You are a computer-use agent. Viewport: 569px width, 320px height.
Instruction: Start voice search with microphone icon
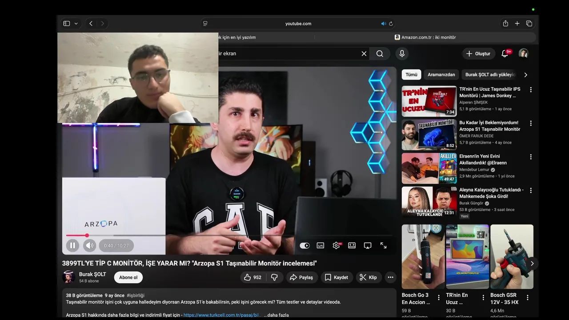pyautogui.click(x=402, y=53)
